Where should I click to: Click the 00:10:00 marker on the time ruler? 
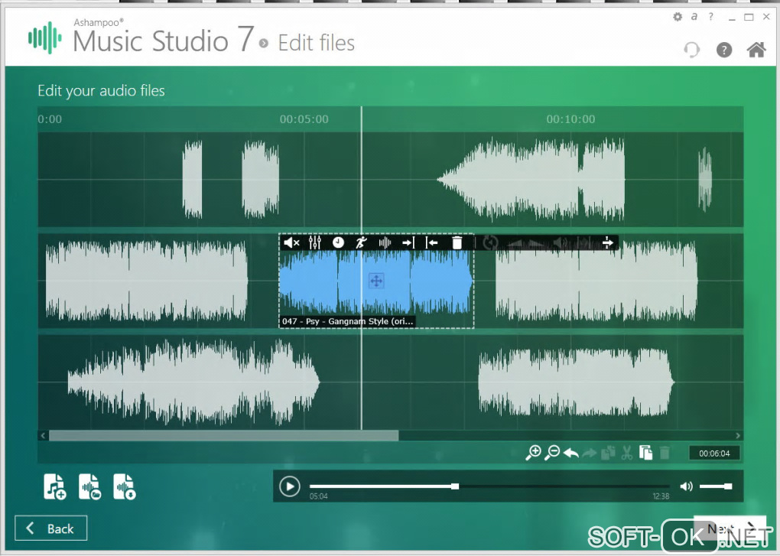[x=570, y=119]
